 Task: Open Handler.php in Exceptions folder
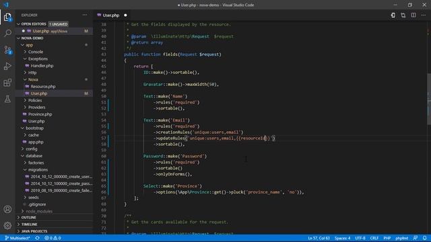(55, 66)
